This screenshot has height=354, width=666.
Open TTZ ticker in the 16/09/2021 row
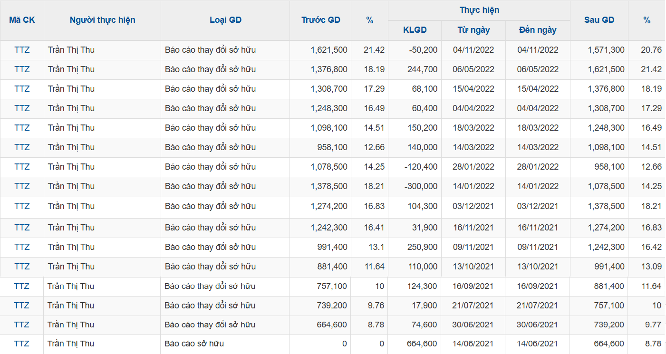(x=22, y=286)
